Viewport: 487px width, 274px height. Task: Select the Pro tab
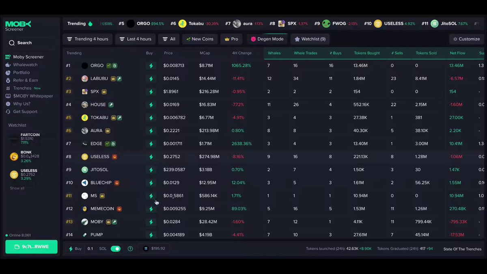[x=231, y=39]
